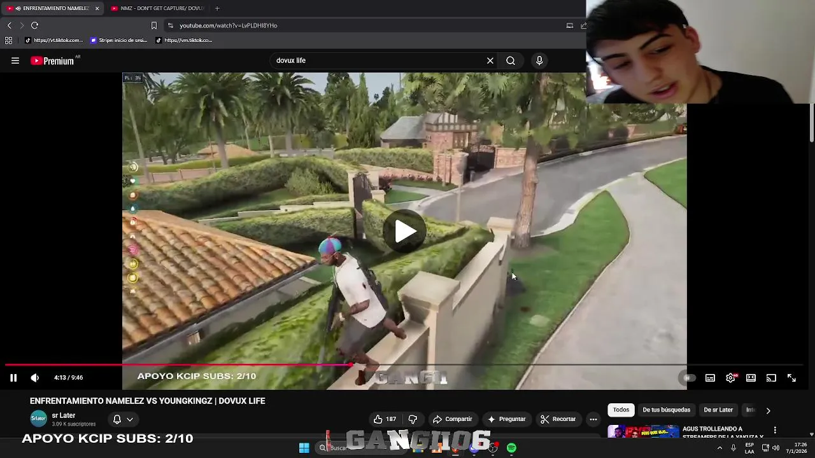
Task: Pause the video with player button
Action: coord(13,378)
